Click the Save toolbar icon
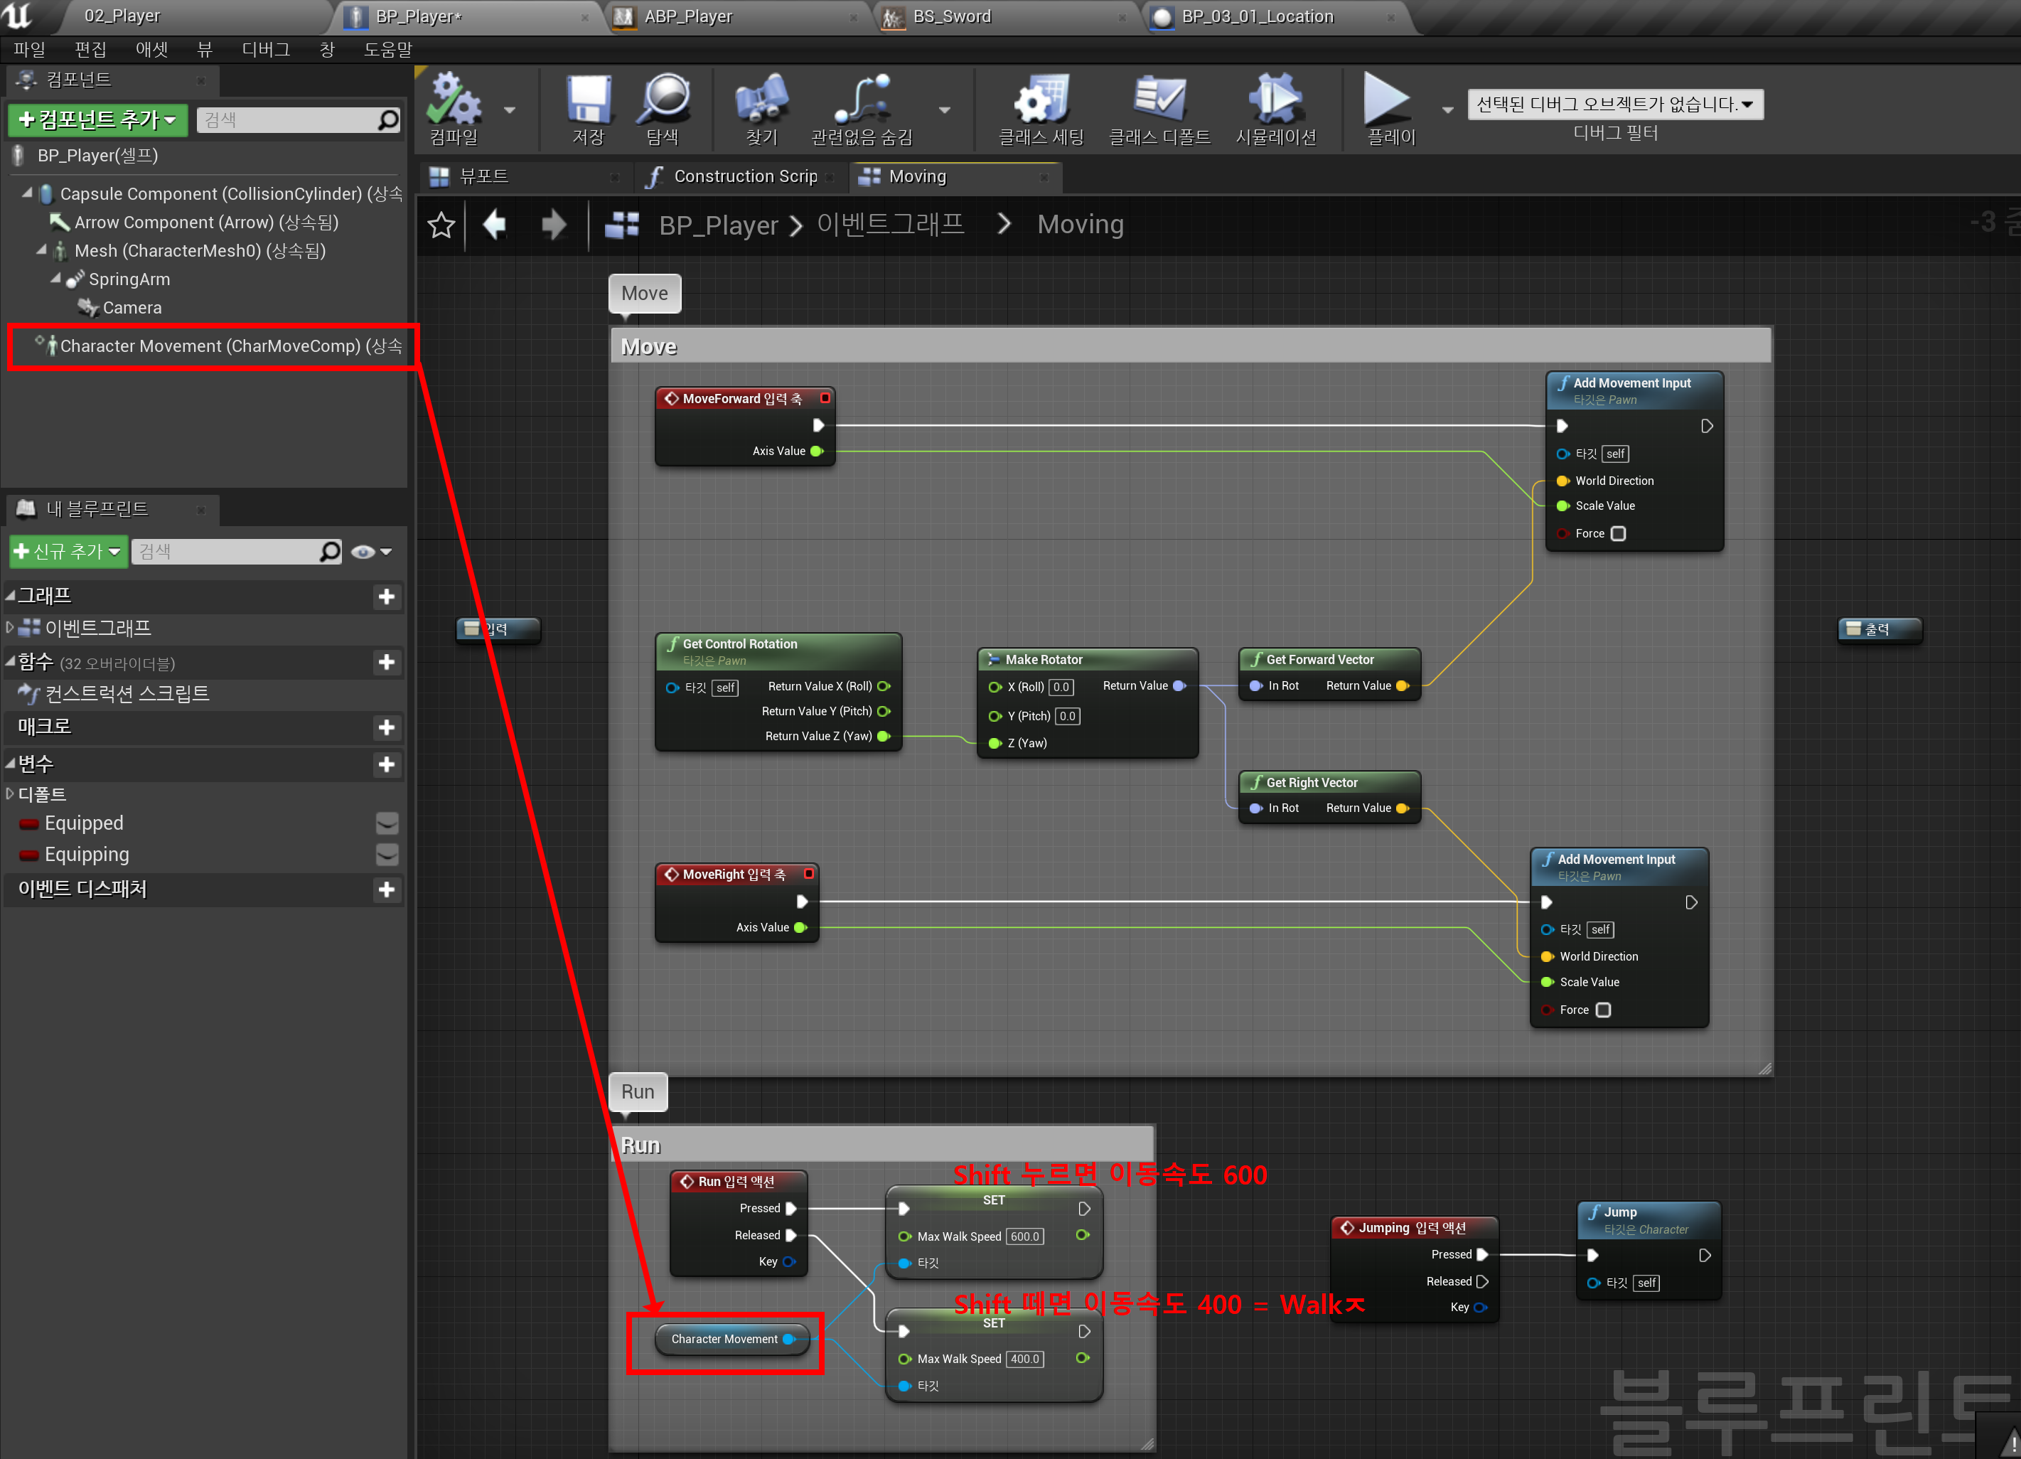 point(588,101)
